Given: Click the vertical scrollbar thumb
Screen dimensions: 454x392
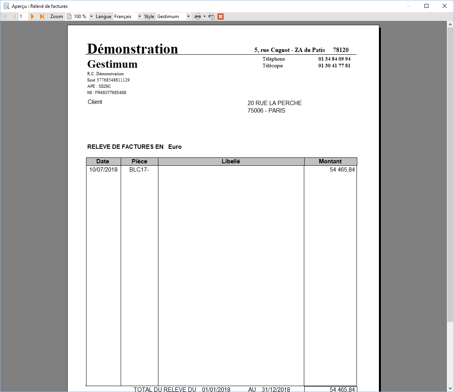Looking at the screenshot, I should [450, 175].
